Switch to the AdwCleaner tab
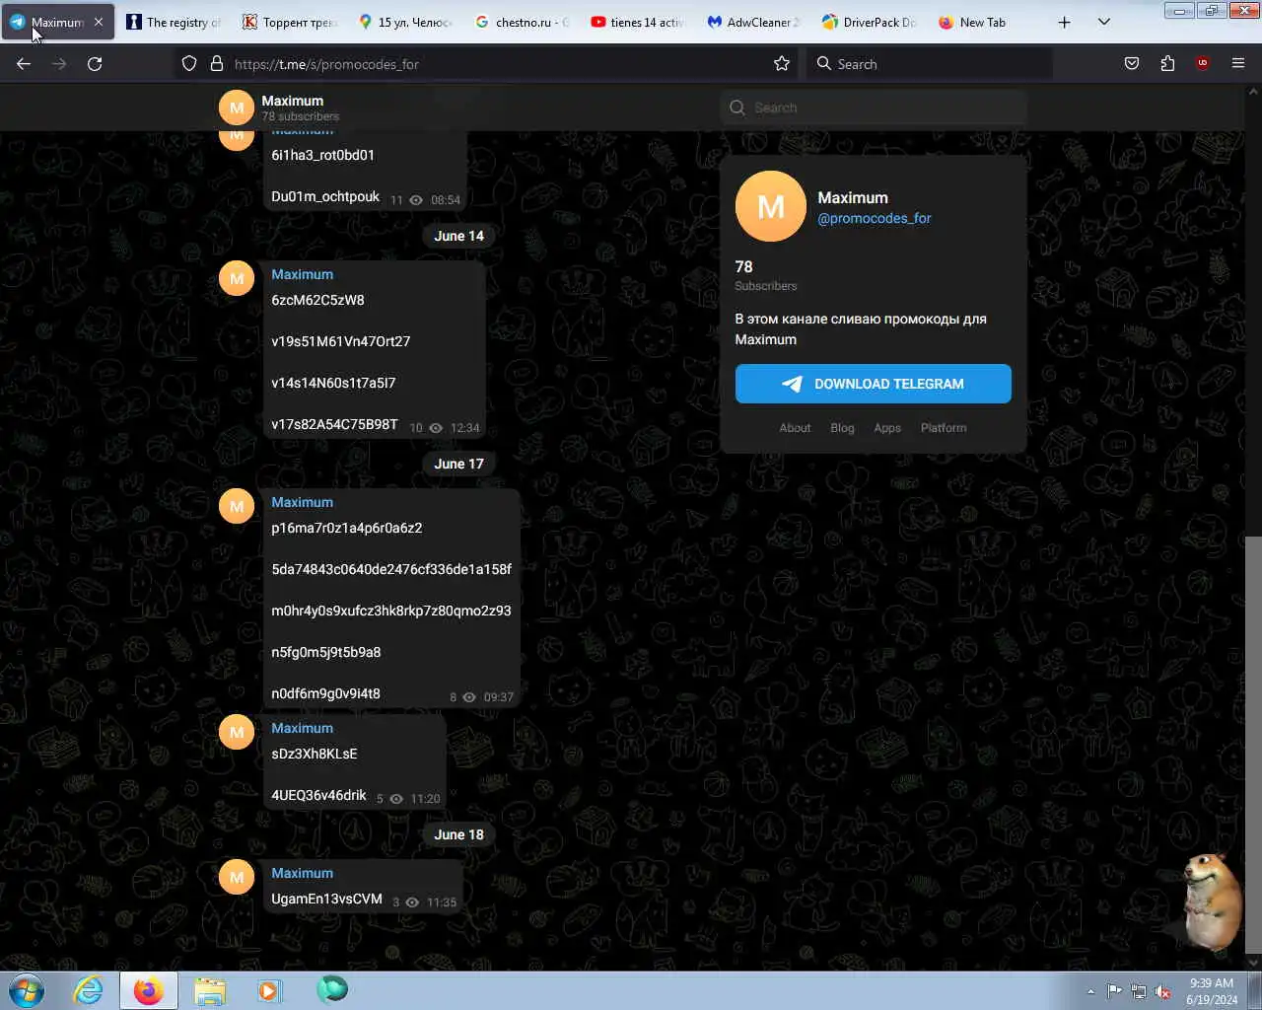Screen dimensions: 1262x1010 point(754,22)
